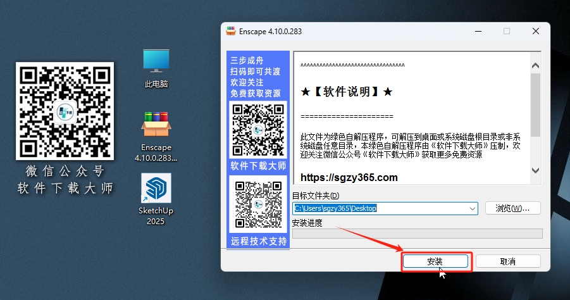Click the 远程技术支持 label in sidebar

coord(259,241)
